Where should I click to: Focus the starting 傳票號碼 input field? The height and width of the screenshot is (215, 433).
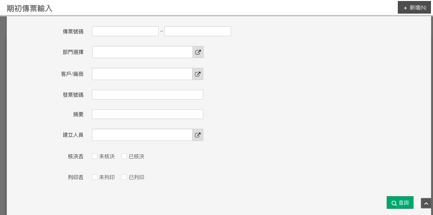[125, 31]
